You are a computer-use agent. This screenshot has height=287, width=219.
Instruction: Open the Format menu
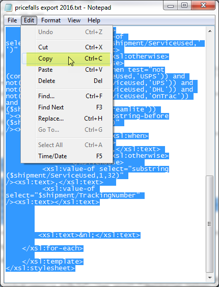click(x=51, y=20)
